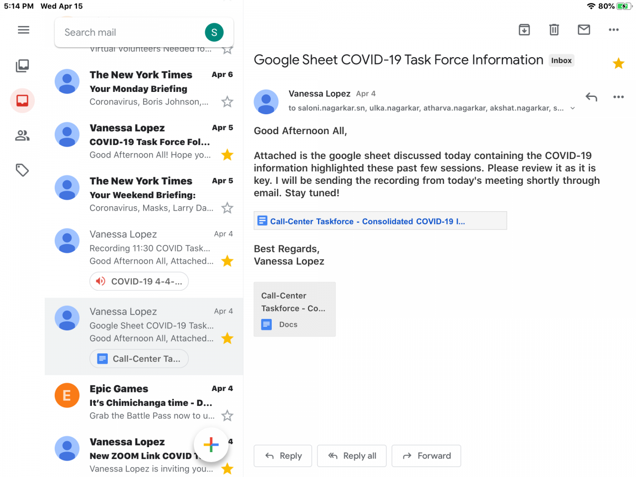Open the labels tag icon in sidebar
The image size is (636, 477).
[x=22, y=170]
